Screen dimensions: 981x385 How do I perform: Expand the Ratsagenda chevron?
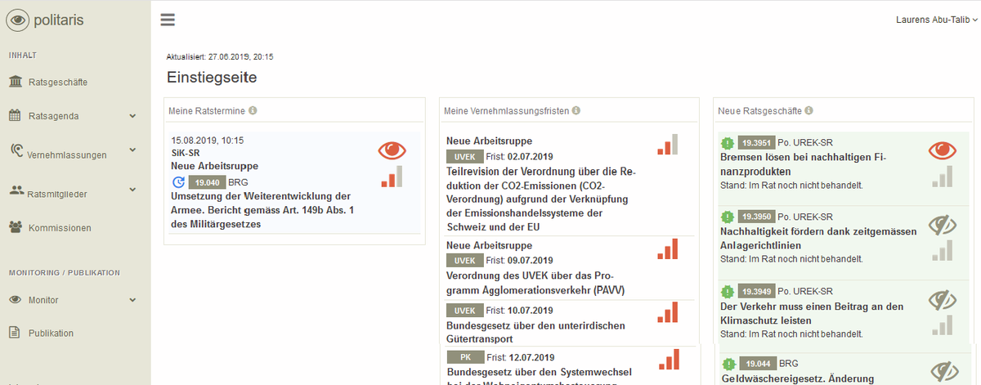[x=132, y=116]
